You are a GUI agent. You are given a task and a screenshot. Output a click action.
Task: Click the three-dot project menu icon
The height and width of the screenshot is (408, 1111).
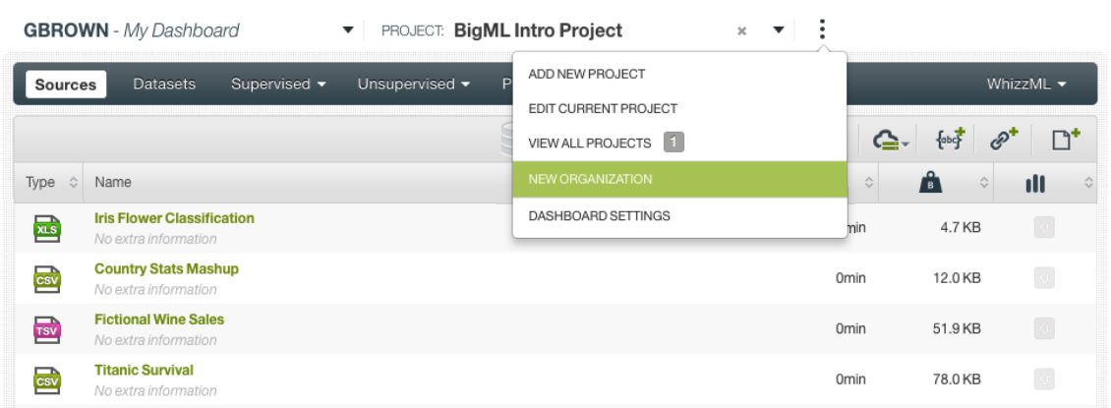(x=822, y=29)
